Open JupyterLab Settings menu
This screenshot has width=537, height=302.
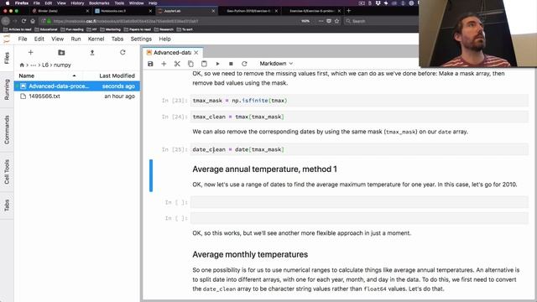141,39
